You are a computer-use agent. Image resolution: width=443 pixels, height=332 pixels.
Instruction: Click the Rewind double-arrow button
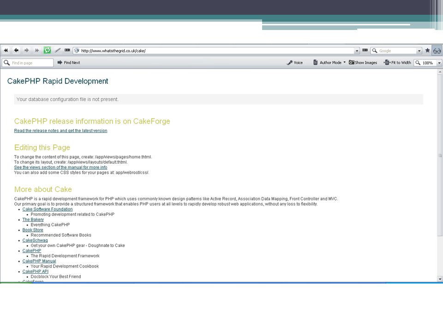(x=6, y=51)
